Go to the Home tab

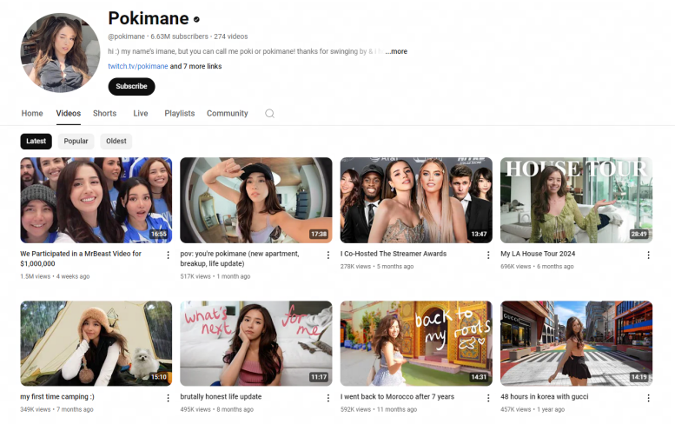(x=32, y=113)
